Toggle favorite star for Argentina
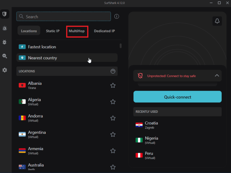Viewport: 231px width, 173px height. coord(113,135)
